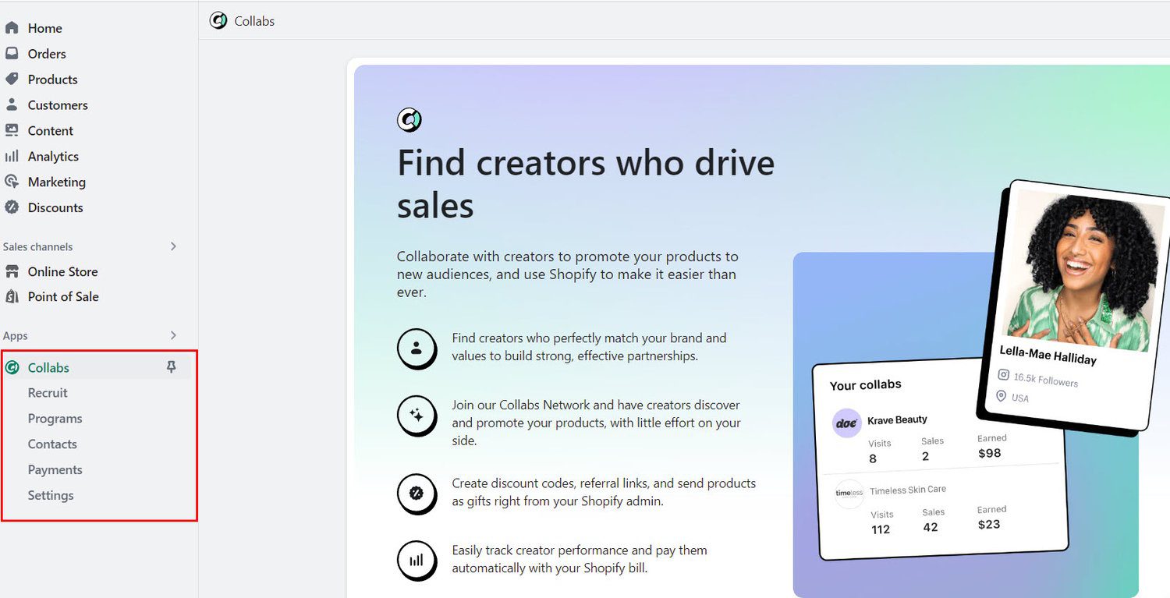Open Collabs Payments page

click(x=55, y=470)
